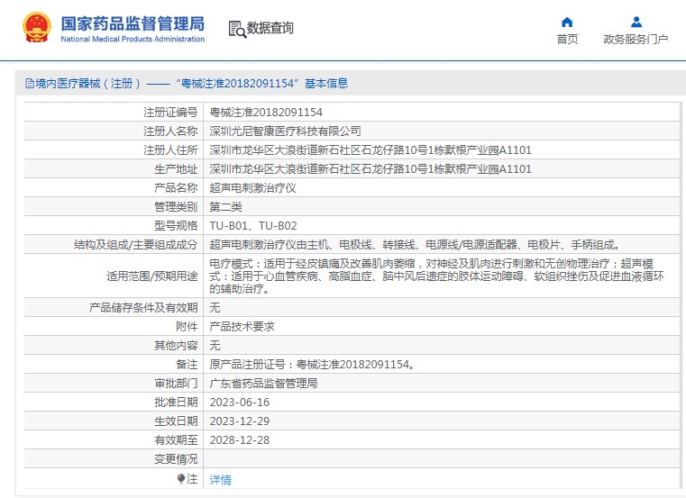Click the 电疗模式 intended use paragraph
Image resolution: width=686 pixels, height=498 pixels.
click(436, 276)
